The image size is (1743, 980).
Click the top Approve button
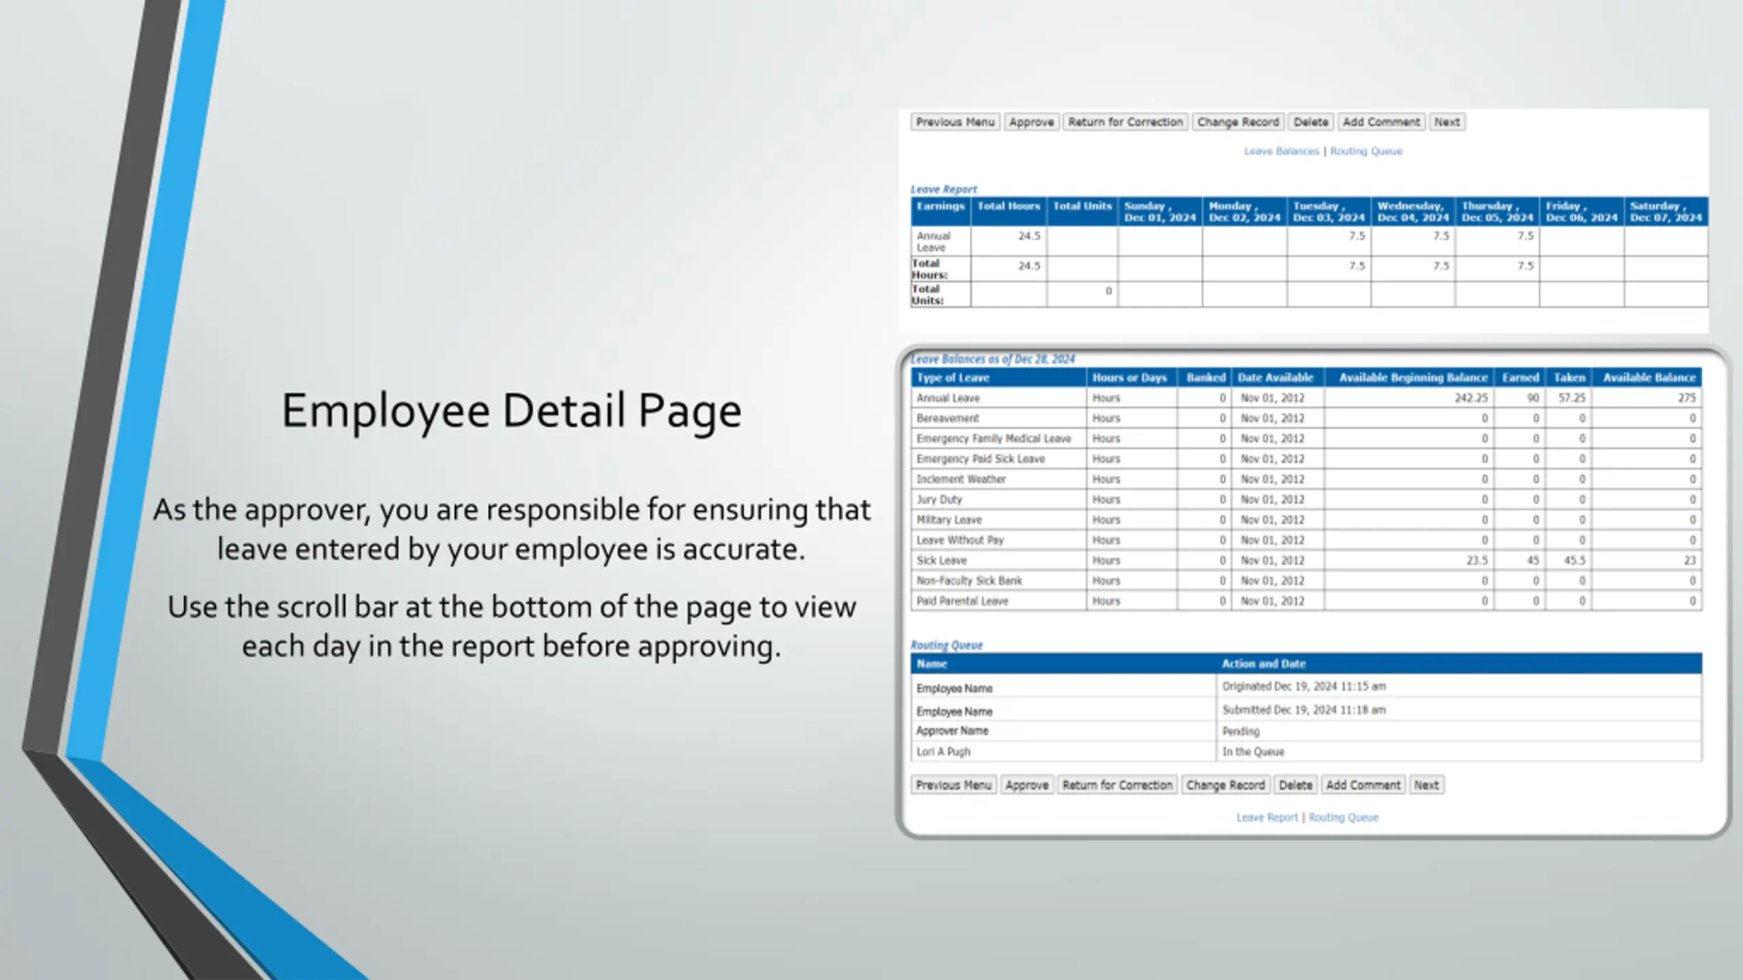click(1032, 122)
